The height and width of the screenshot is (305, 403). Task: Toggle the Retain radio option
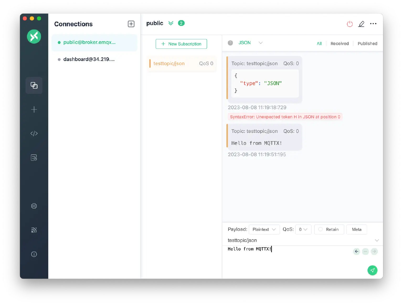click(320, 229)
